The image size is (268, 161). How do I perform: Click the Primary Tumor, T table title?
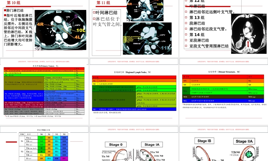point(46,66)
